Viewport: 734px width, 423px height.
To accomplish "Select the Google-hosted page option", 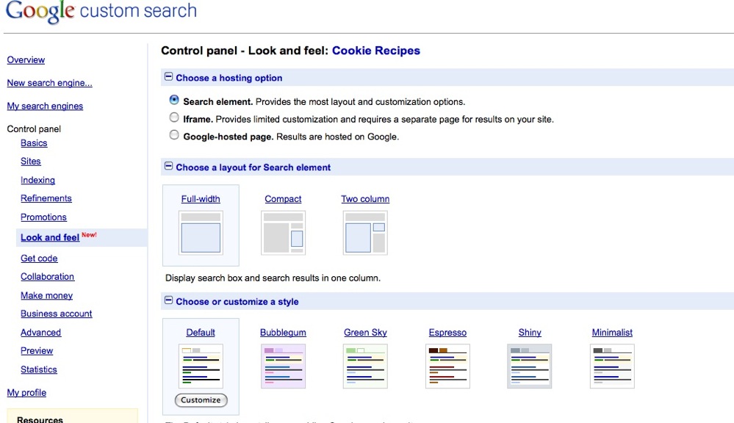I will (x=174, y=135).
